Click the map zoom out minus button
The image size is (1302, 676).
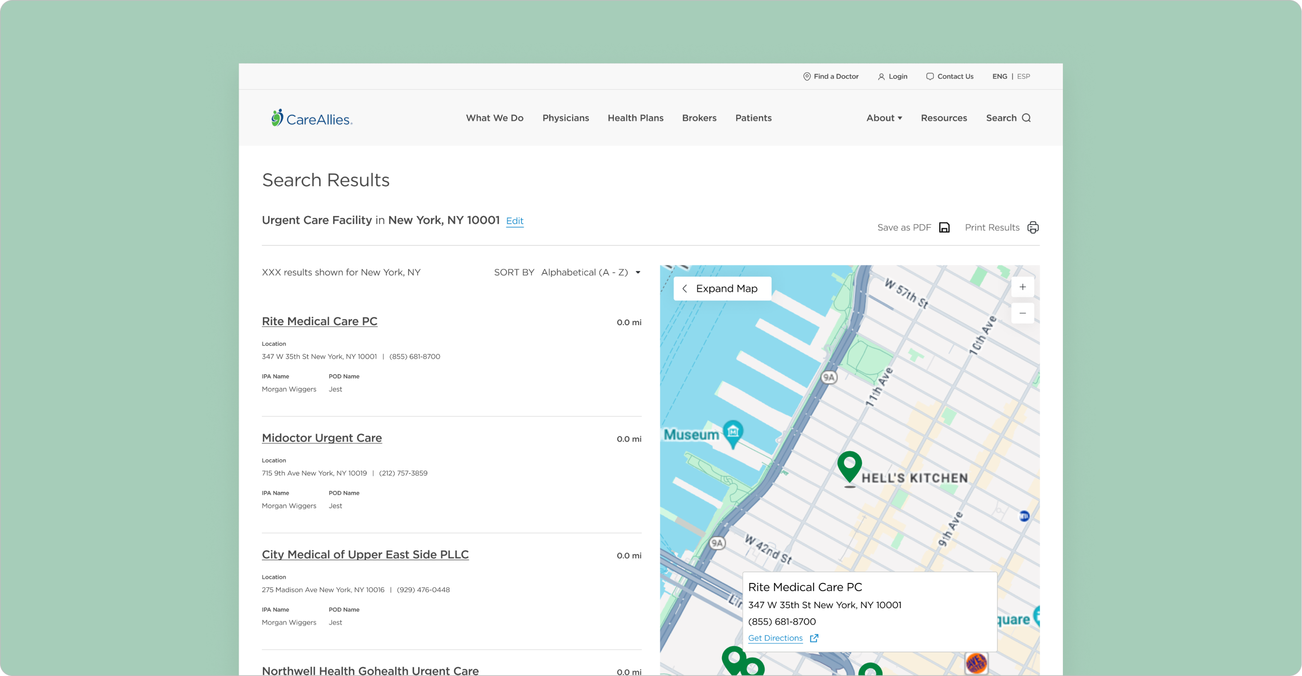(1022, 313)
